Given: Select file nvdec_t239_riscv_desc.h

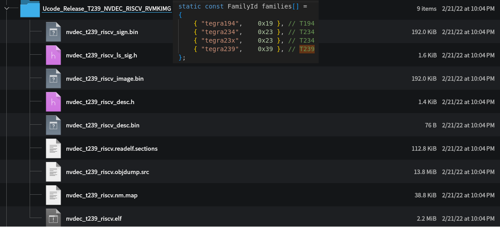Looking at the screenshot, I should click(100, 102).
